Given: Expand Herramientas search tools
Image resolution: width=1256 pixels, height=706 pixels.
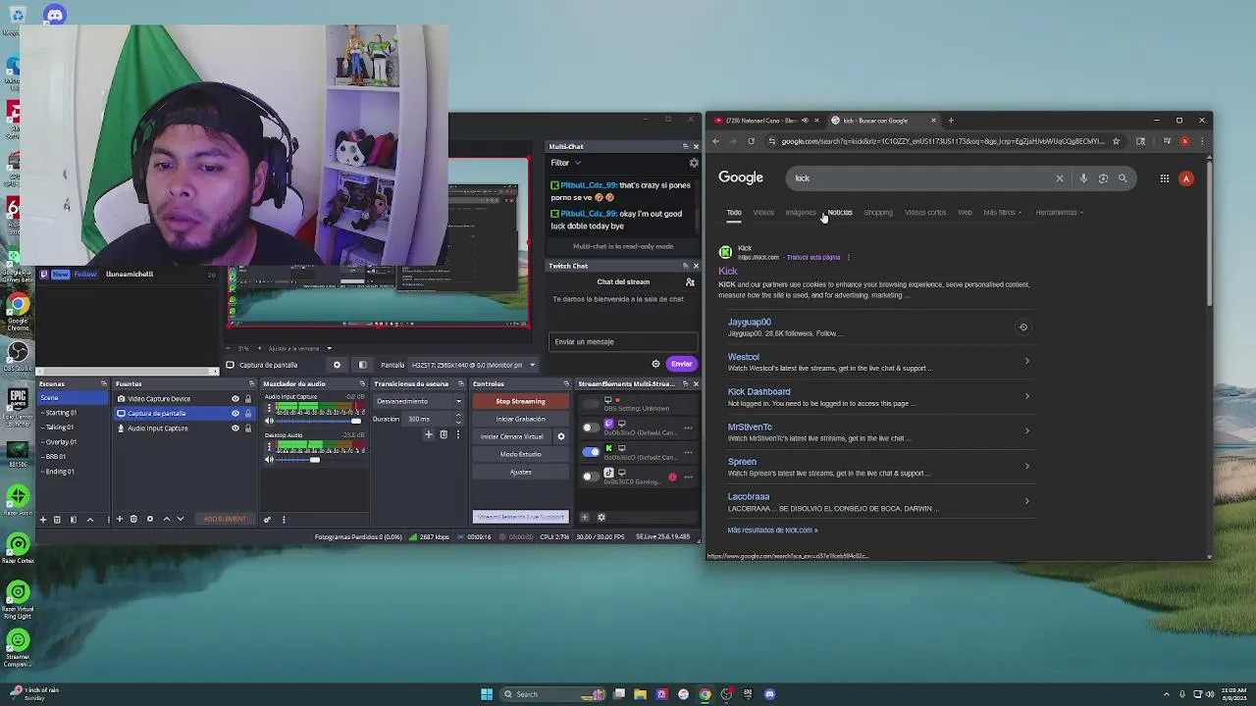Looking at the screenshot, I should 1059,213.
